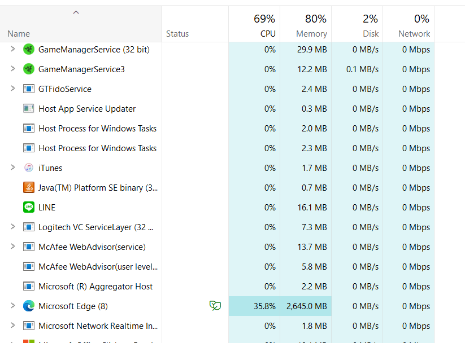465x343 pixels.
Task: Click the green LINE app icon
Action: click(x=29, y=208)
